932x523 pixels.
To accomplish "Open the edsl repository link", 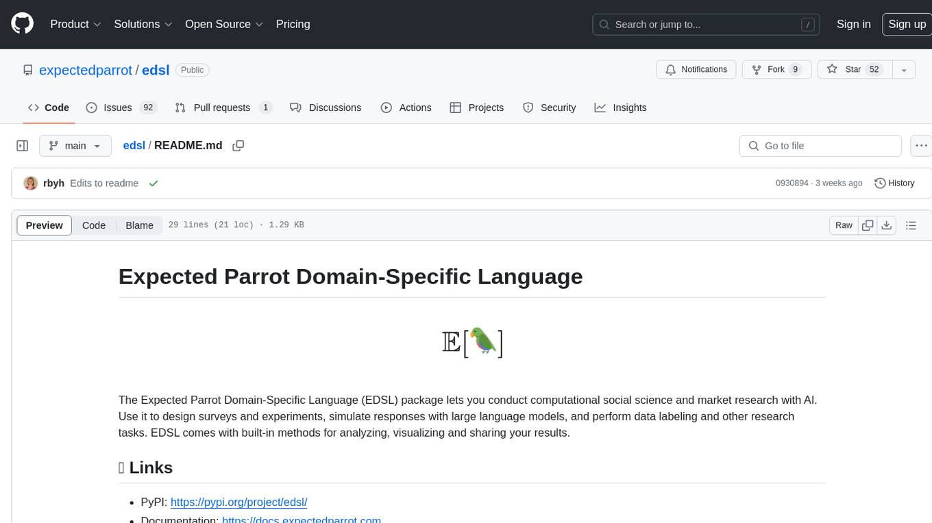I will 156,70.
